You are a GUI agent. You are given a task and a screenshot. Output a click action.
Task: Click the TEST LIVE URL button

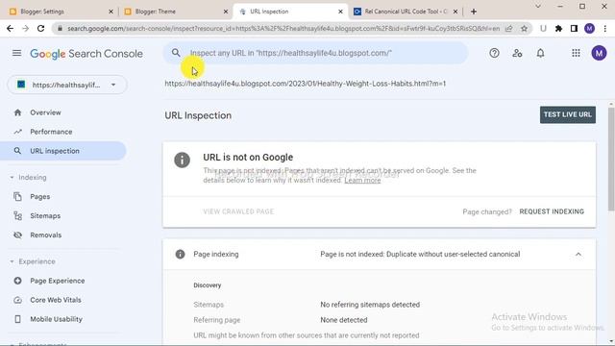568,114
